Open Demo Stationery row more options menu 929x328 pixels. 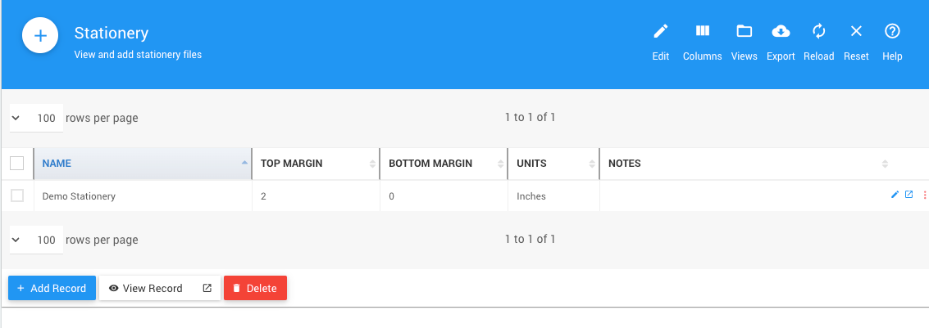pyautogui.click(x=924, y=195)
